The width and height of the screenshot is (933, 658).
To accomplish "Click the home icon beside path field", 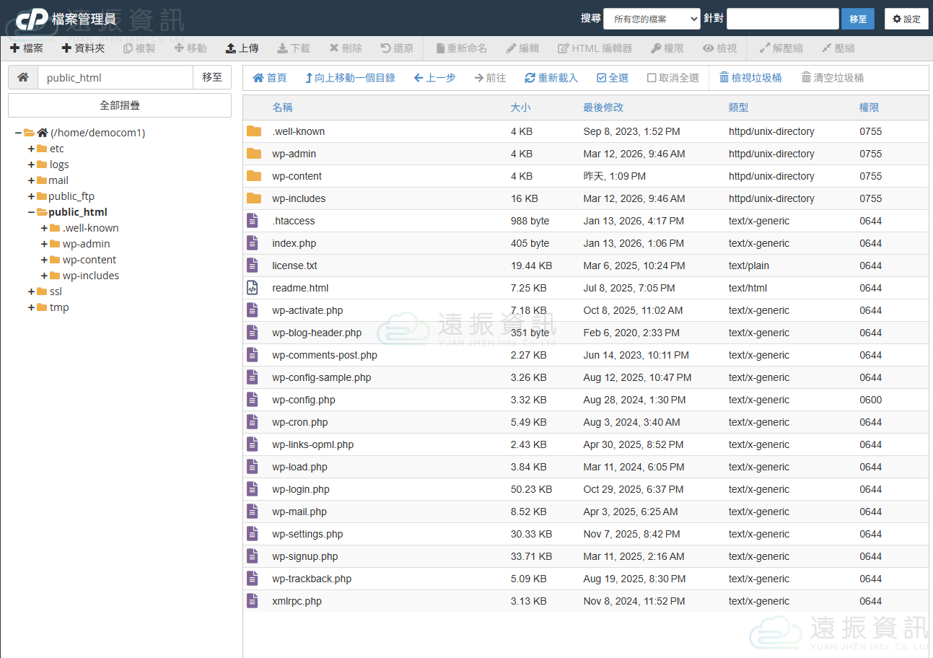I will tap(23, 77).
